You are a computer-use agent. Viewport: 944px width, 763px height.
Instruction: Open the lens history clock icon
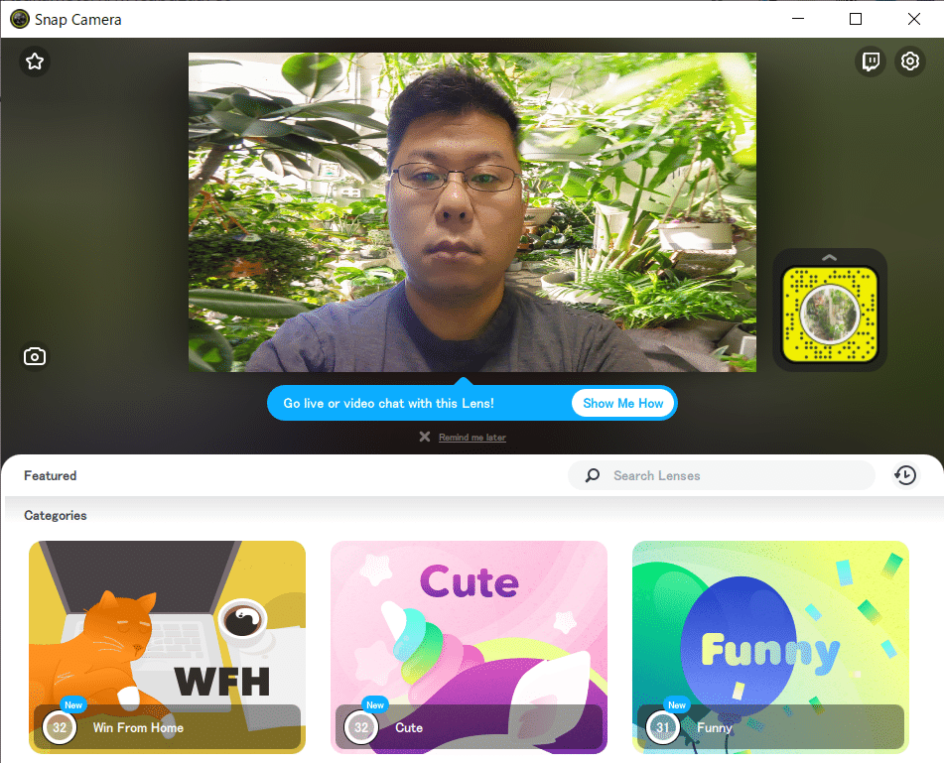[x=905, y=475]
